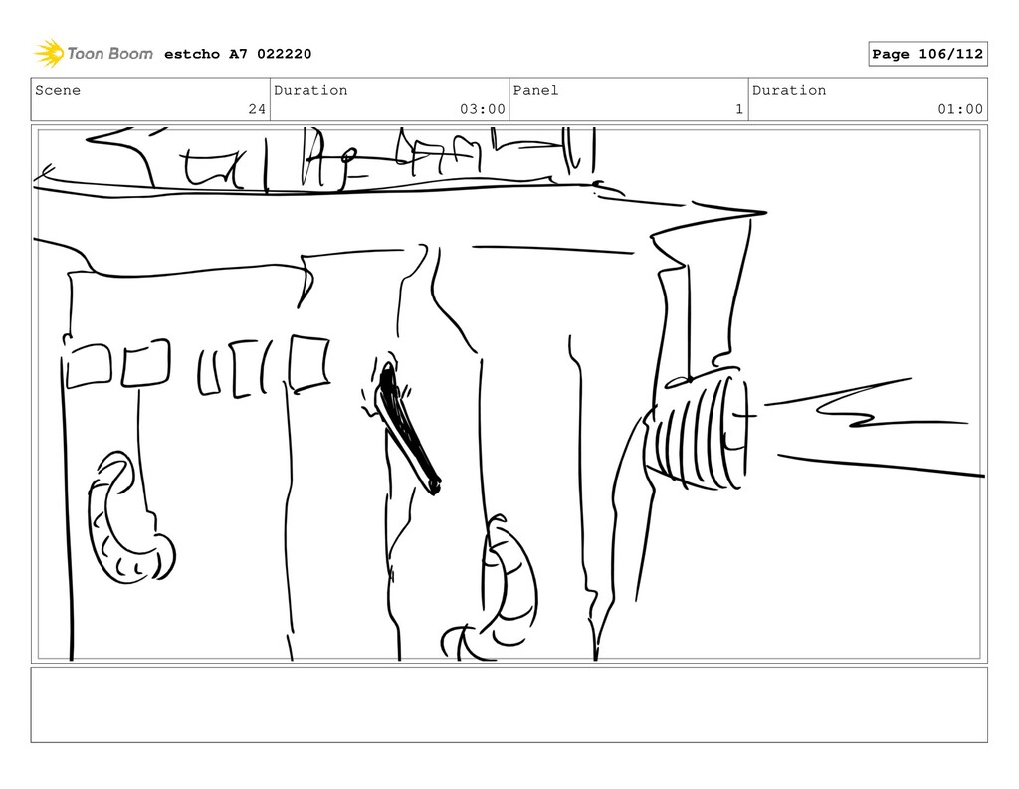Click the empty notes box below the panel
The width and height of the screenshot is (1019, 789).
tap(509, 704)
